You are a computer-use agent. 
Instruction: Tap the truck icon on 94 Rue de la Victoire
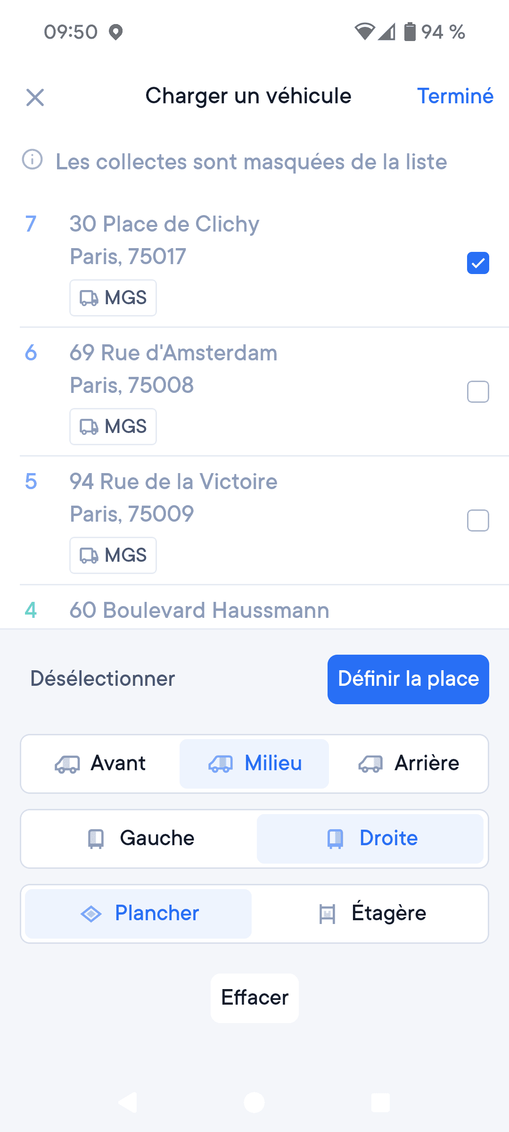coord(89,556)
